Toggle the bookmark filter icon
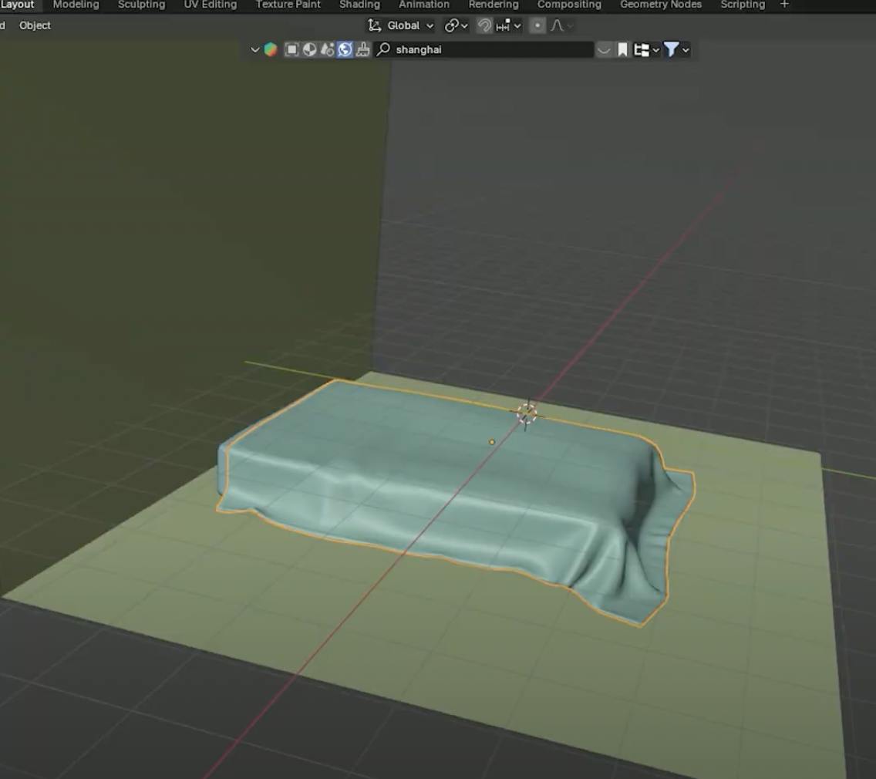876x779 pixels. point(622,49)
